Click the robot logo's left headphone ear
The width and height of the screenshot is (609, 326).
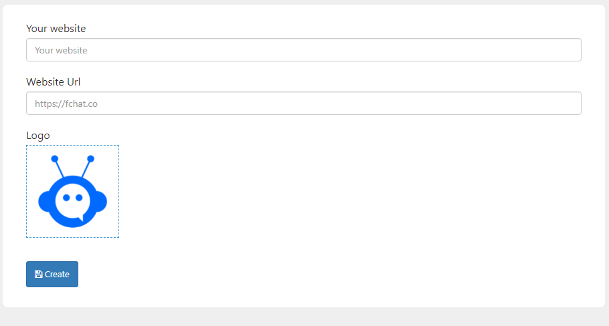coord(44,201)
